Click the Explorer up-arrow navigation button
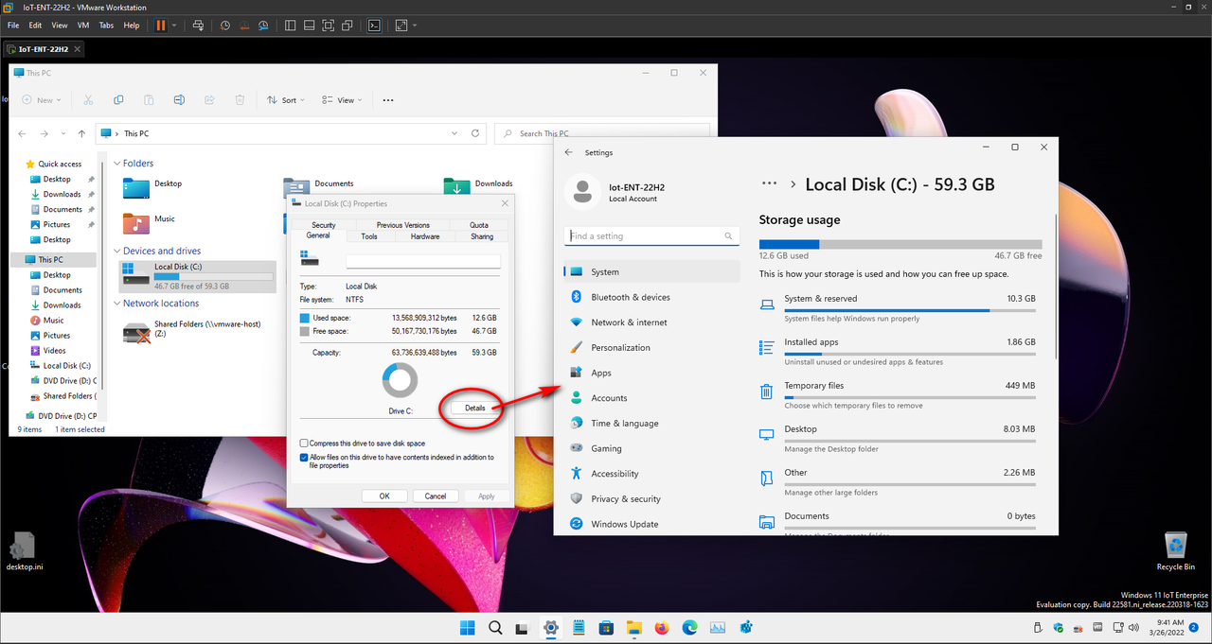This screenshot has width=1212, height=644. pyautogui.click(x=81, y=133)
